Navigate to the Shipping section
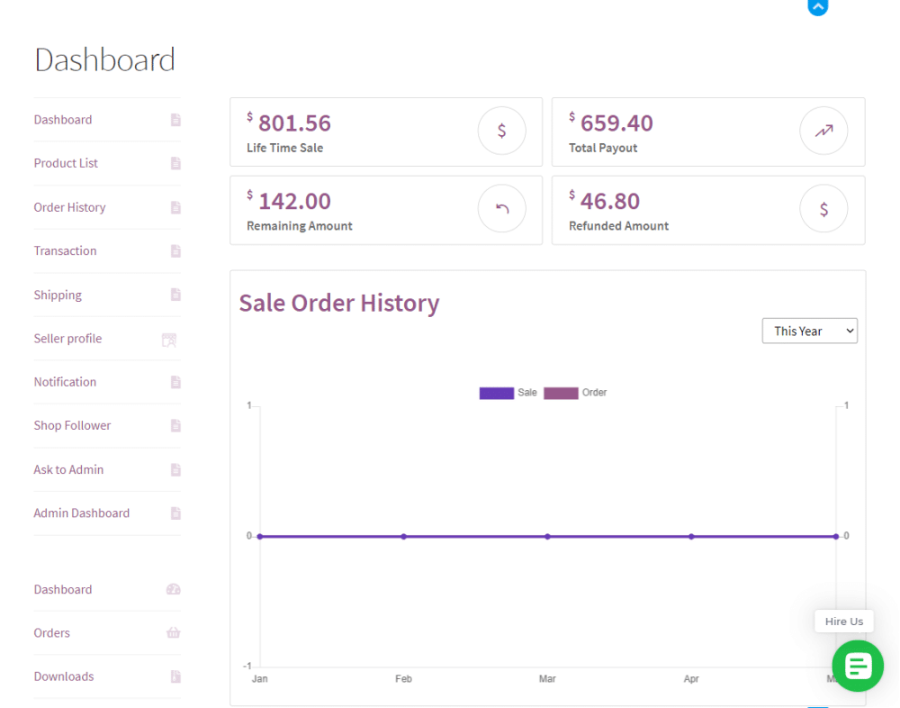The image size is (900, 708). coord(58,295)
